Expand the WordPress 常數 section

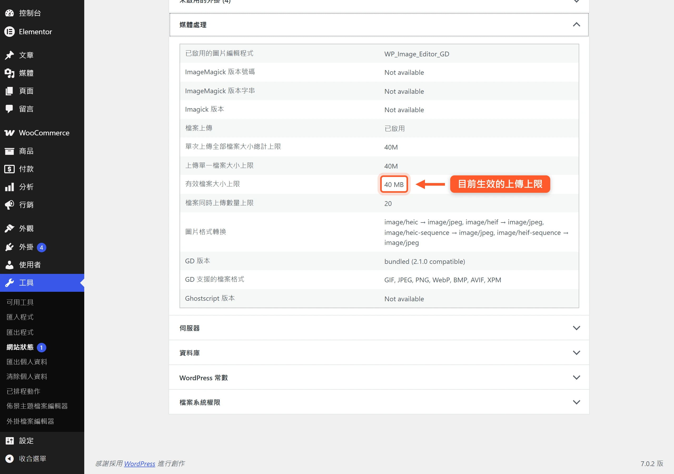(379, 377)
